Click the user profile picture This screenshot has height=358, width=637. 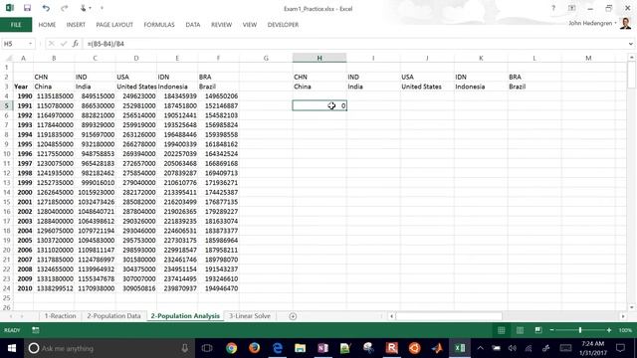tap(626, 23)
